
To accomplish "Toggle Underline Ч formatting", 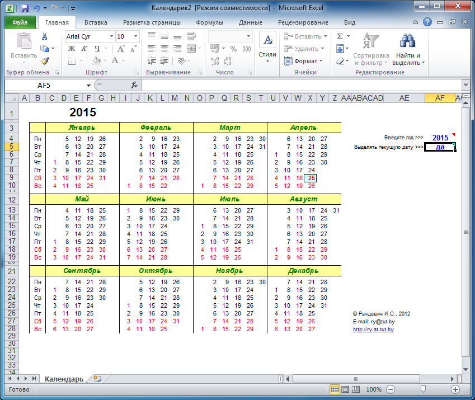I will 97,49.
